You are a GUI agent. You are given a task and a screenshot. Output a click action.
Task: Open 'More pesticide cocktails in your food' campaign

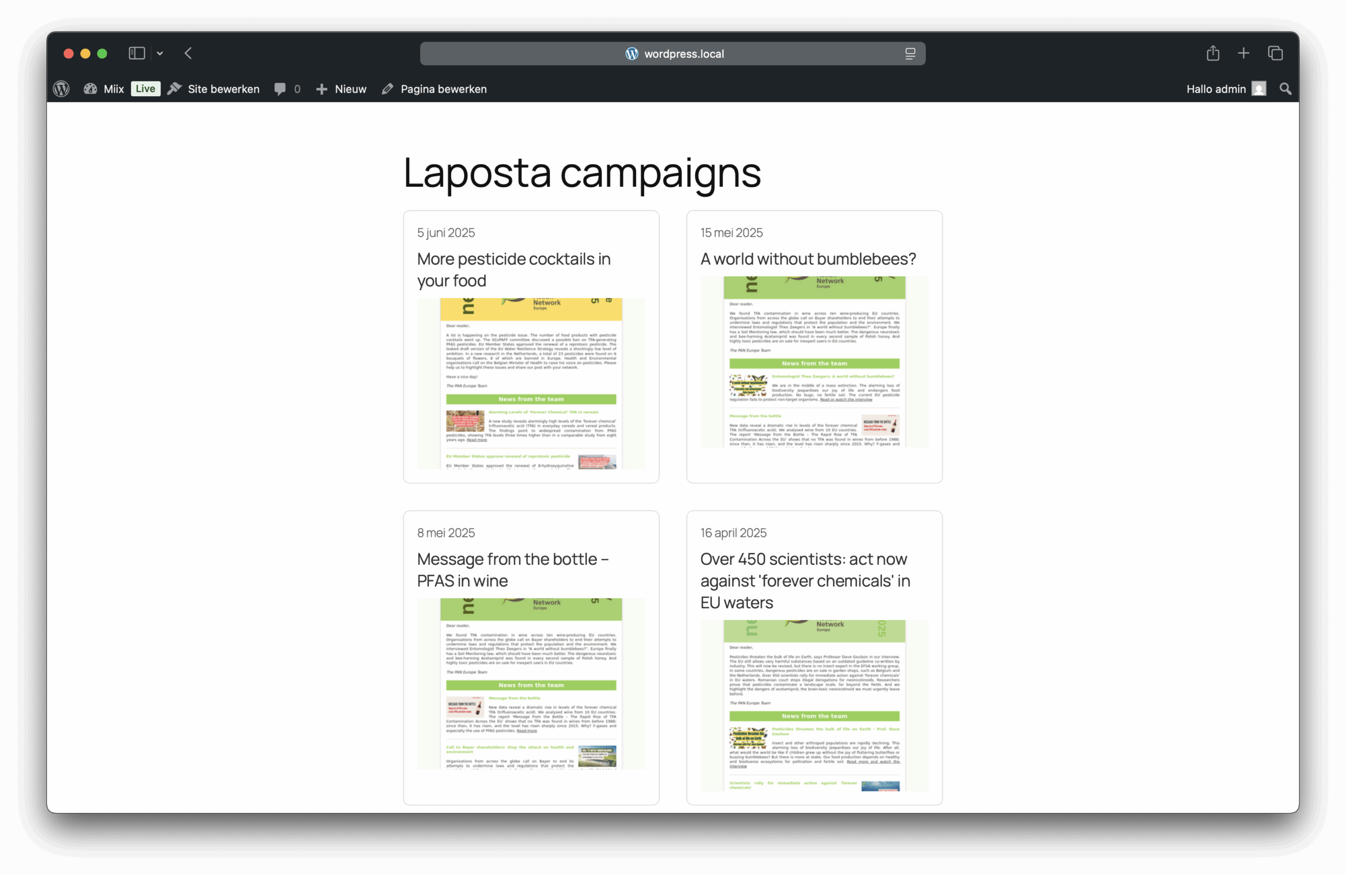[514, 270]
